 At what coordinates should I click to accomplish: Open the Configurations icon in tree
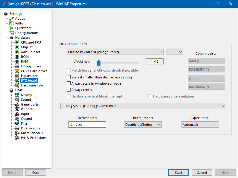point(11,33)
